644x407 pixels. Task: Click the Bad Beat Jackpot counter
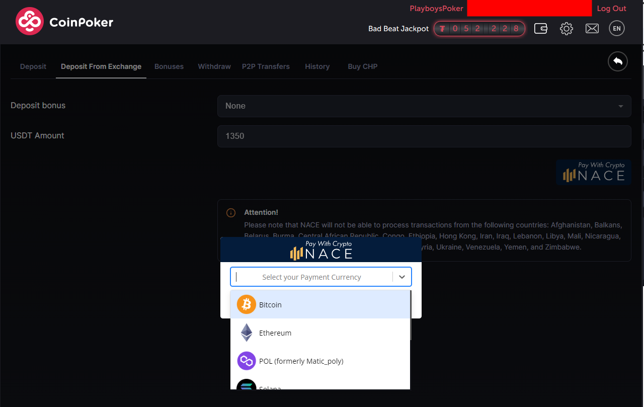click(x=479, y=29)
